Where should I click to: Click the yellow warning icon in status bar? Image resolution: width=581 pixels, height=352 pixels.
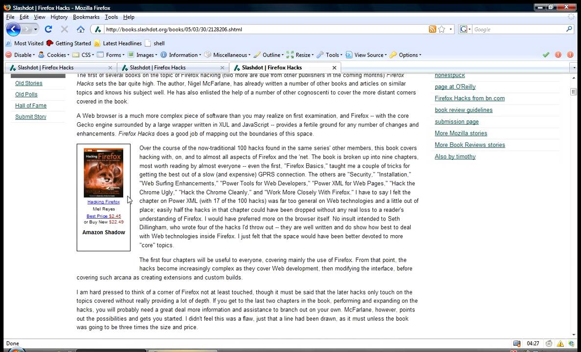coord(560,344)
